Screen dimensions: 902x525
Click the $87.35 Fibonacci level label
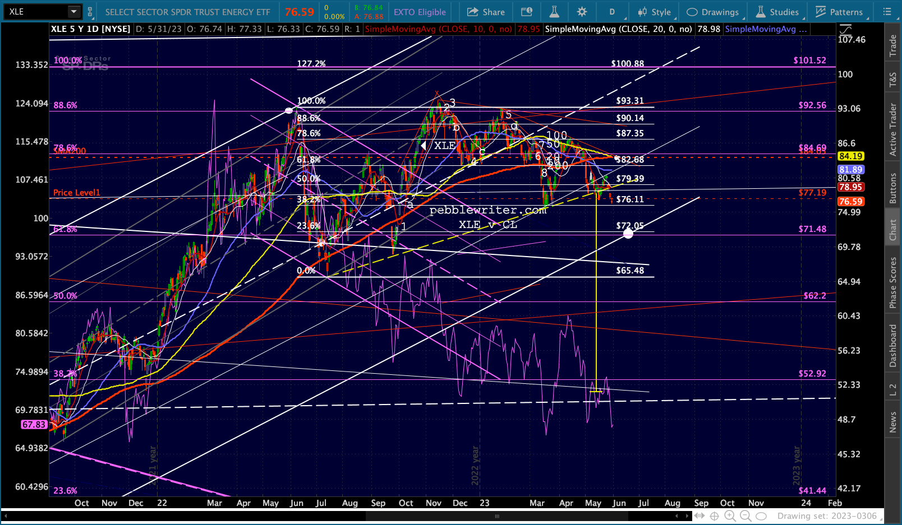[630, 133]
